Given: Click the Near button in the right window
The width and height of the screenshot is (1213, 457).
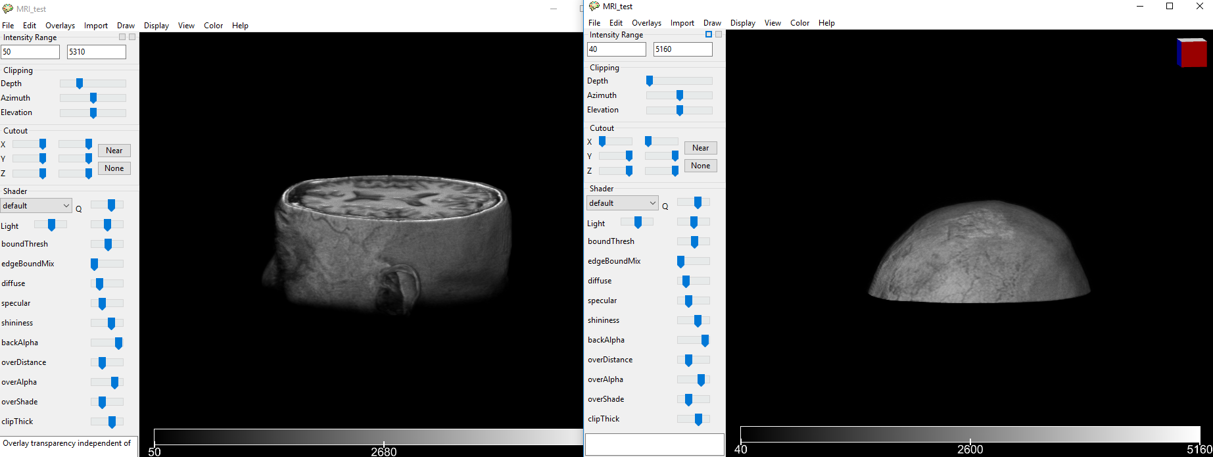Looking at the screenshot, I should click(x=700, y=148).
